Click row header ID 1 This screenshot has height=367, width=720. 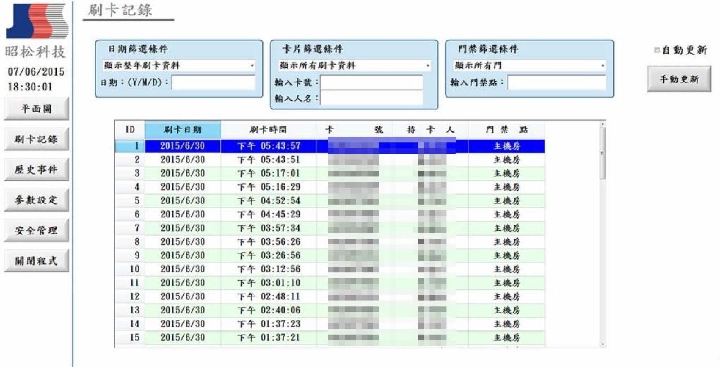[130, 146]
